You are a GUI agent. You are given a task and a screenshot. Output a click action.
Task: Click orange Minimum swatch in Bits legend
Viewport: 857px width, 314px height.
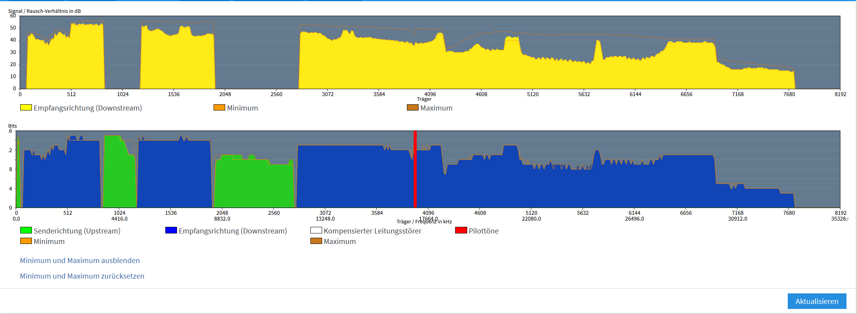click(x=26, y=241)
